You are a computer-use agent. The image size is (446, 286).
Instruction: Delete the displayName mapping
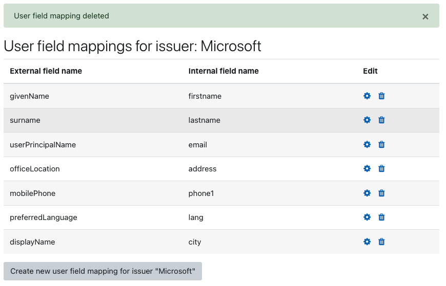[381, 241]
